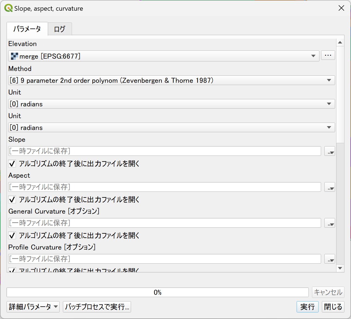Close dialog with 閉じる button

point(333,307)
